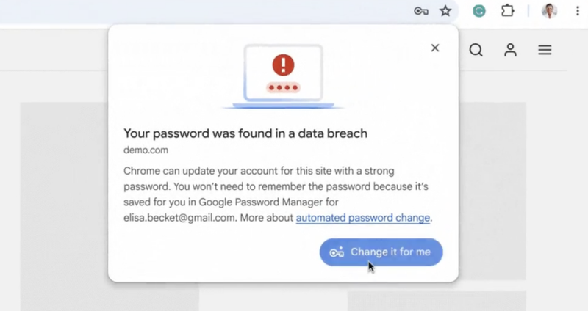Click the password dots graphic on laptop
Image resolution: width=588 pixels, height=311 pixels.
tap(283, 88)
